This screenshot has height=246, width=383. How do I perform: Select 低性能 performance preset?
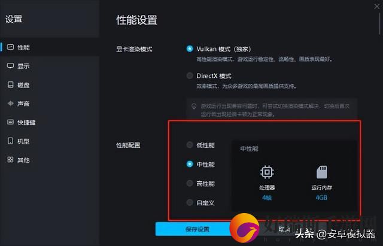(190, 145)
